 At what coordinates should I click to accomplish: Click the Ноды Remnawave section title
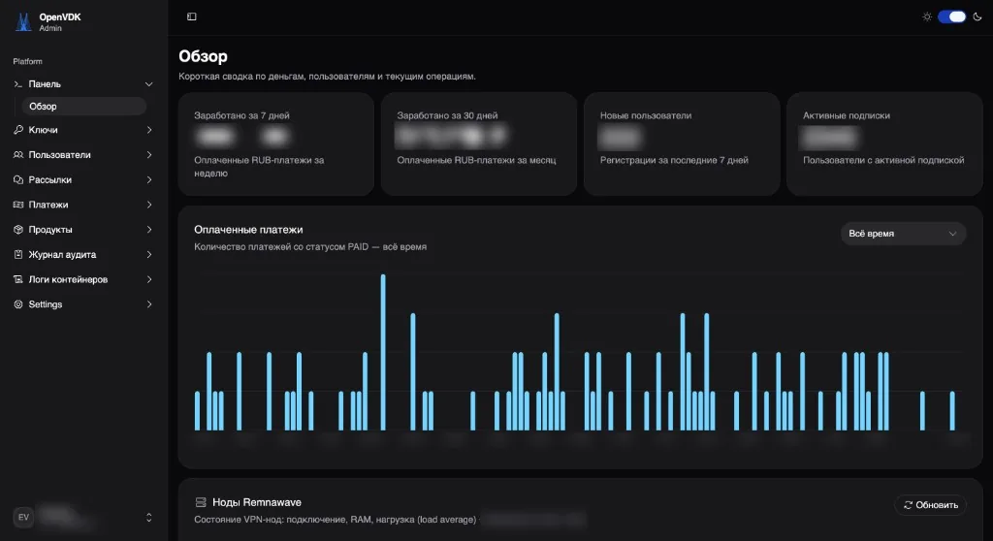256,502
